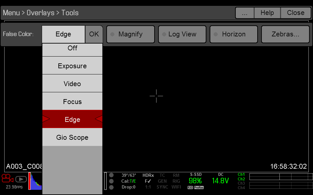Screen dimensions: 313x195
Task: Open the Help page
Action: (x=267, y=13)
